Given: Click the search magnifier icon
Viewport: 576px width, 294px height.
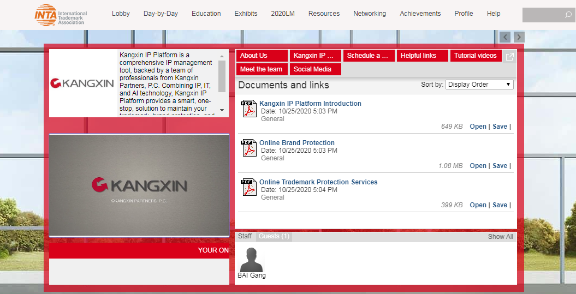Looking at the screenshot, I should [x=568, y=15].
